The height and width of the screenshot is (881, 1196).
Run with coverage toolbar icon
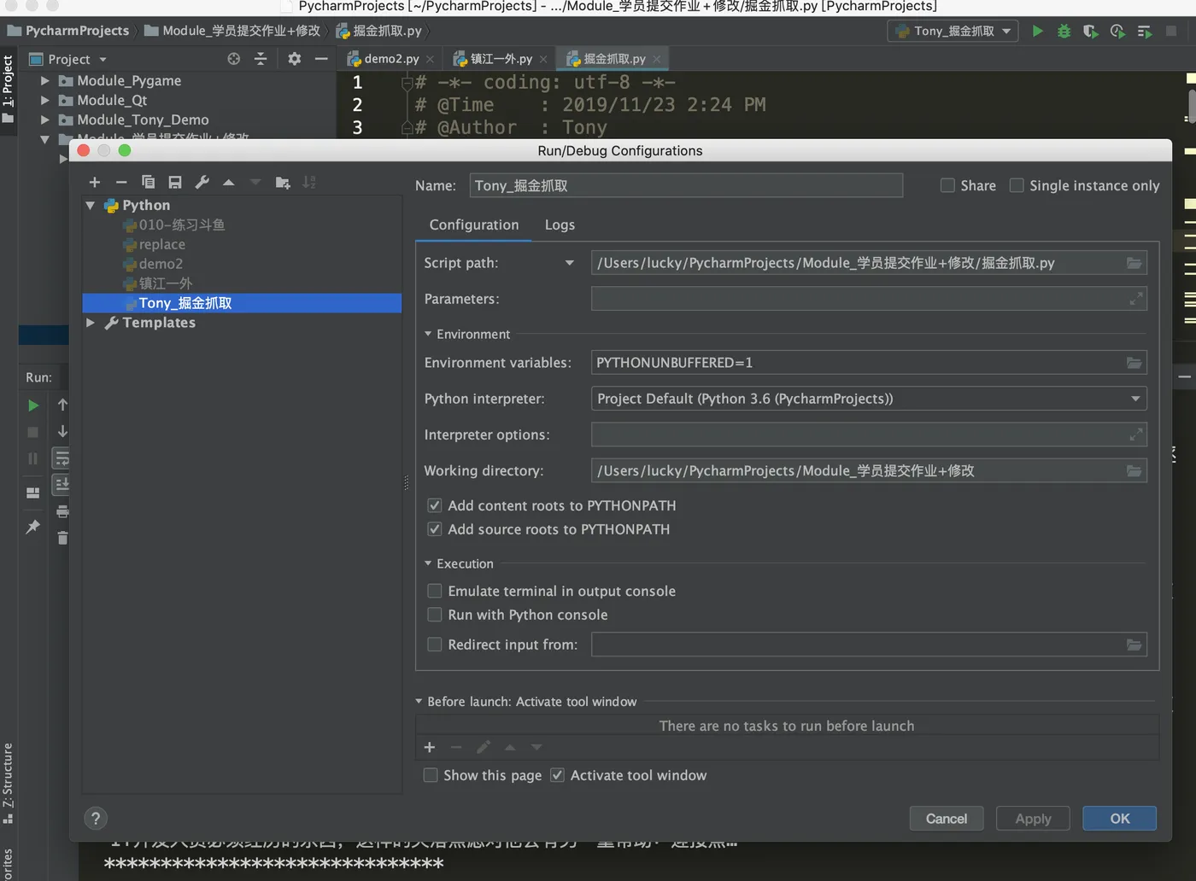[1090, 31]
